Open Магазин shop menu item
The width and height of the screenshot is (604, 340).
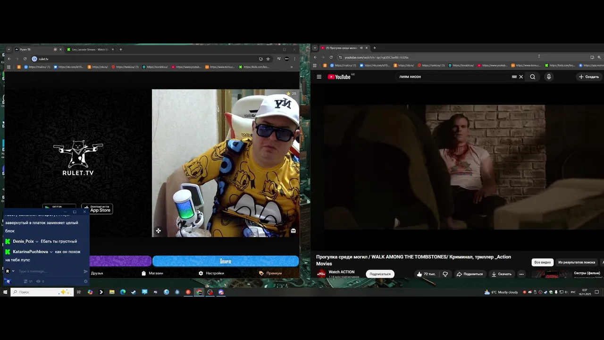[152, 273]
